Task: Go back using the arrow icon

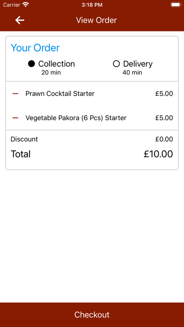Action: point(20,20)
